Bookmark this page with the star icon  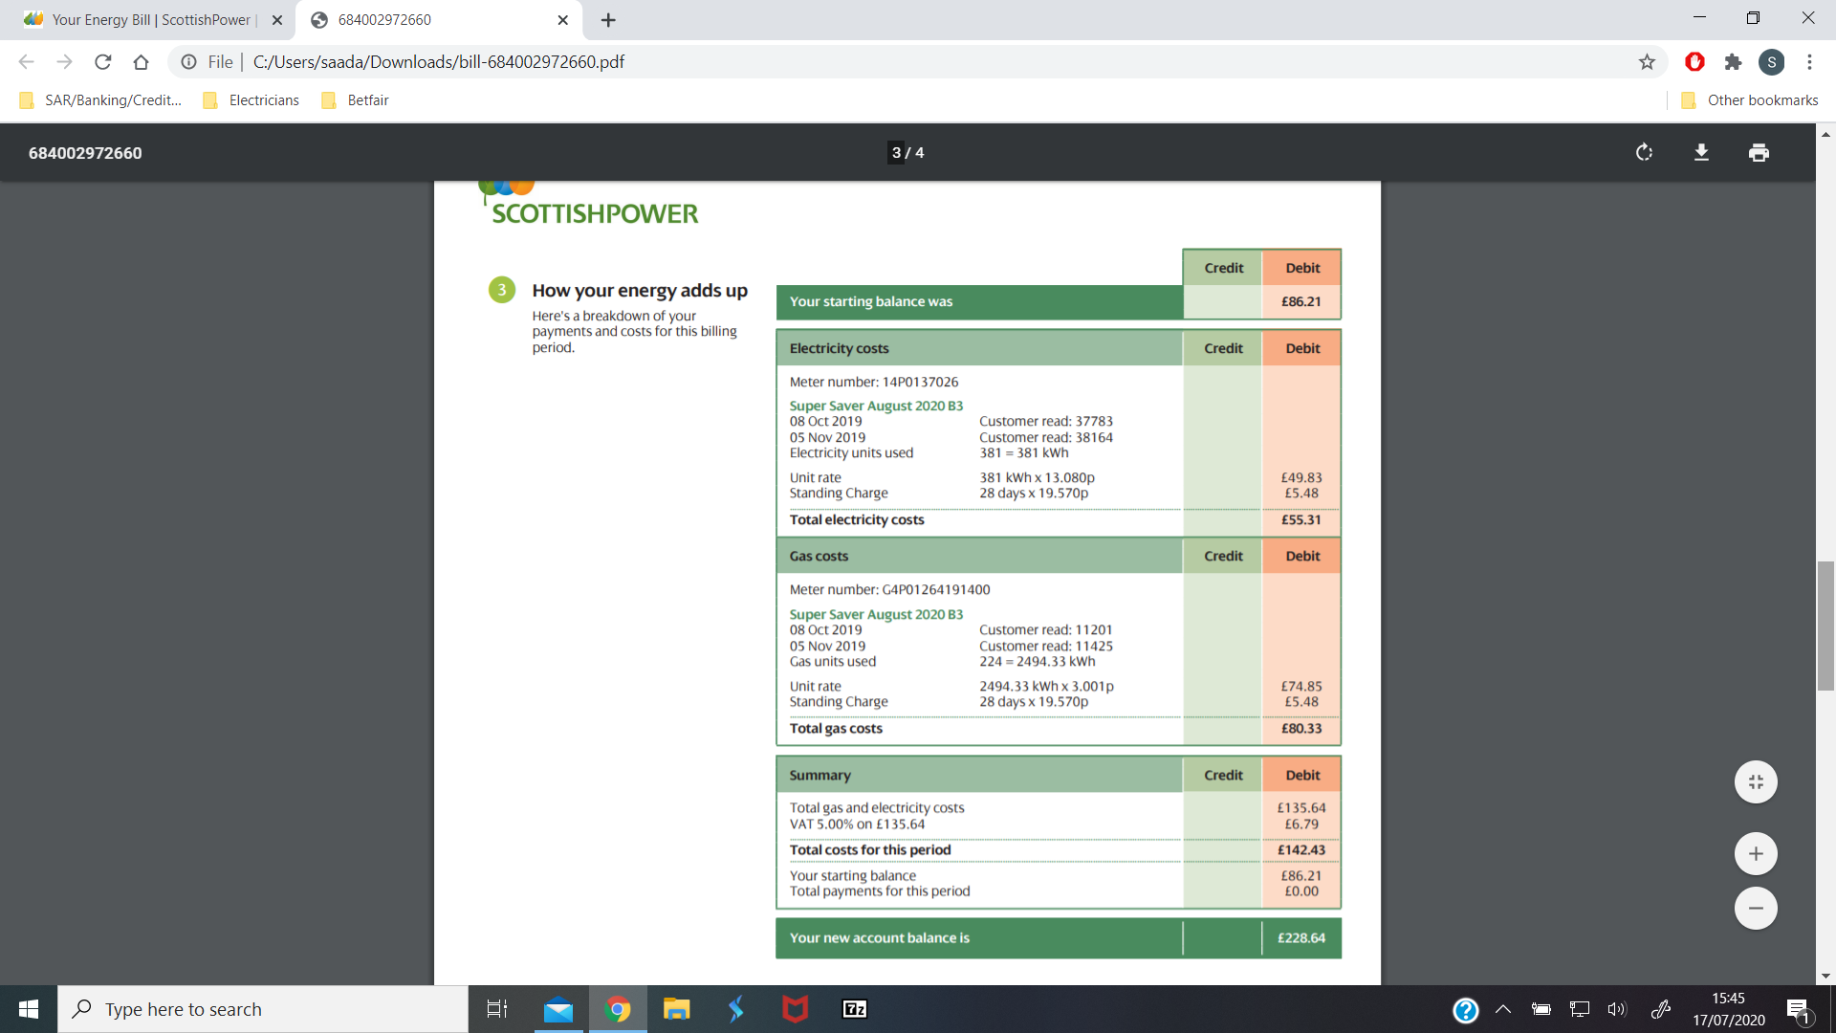click(1647, 62)
